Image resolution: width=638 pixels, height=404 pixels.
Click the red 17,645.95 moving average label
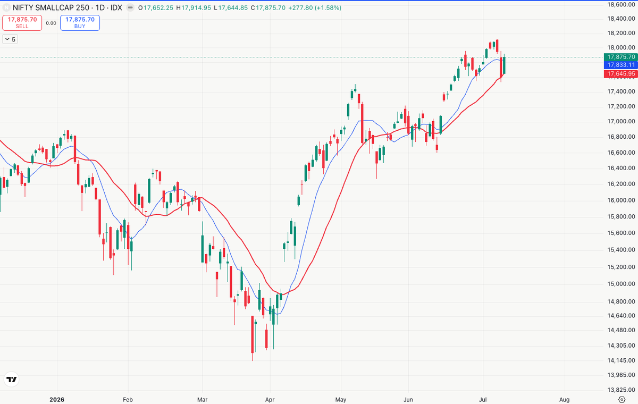(621, 73)
